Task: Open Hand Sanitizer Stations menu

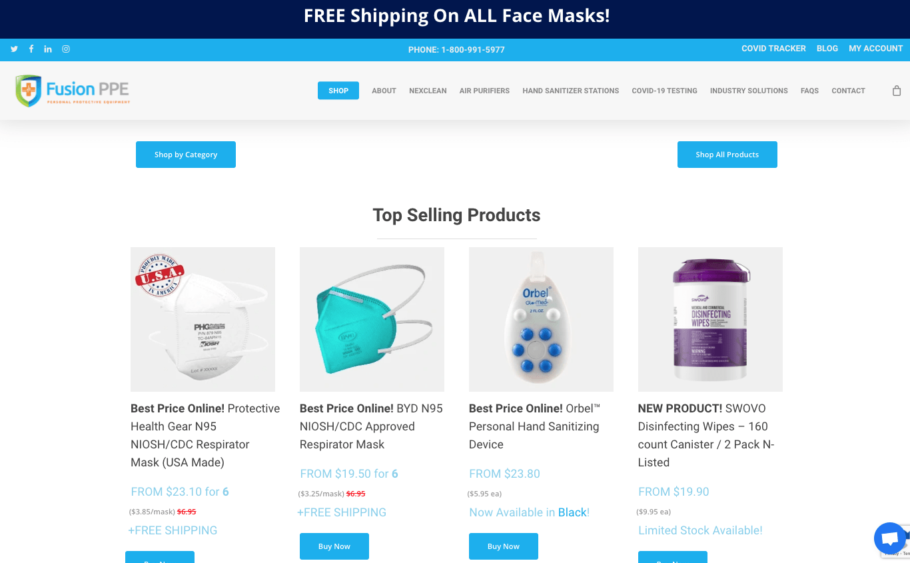Action: pos(571,91)
